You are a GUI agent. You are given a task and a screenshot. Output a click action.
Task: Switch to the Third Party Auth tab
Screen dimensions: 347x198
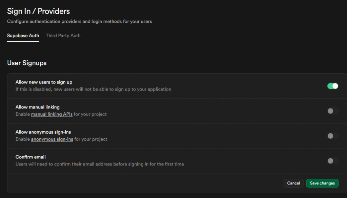(63, 35)
